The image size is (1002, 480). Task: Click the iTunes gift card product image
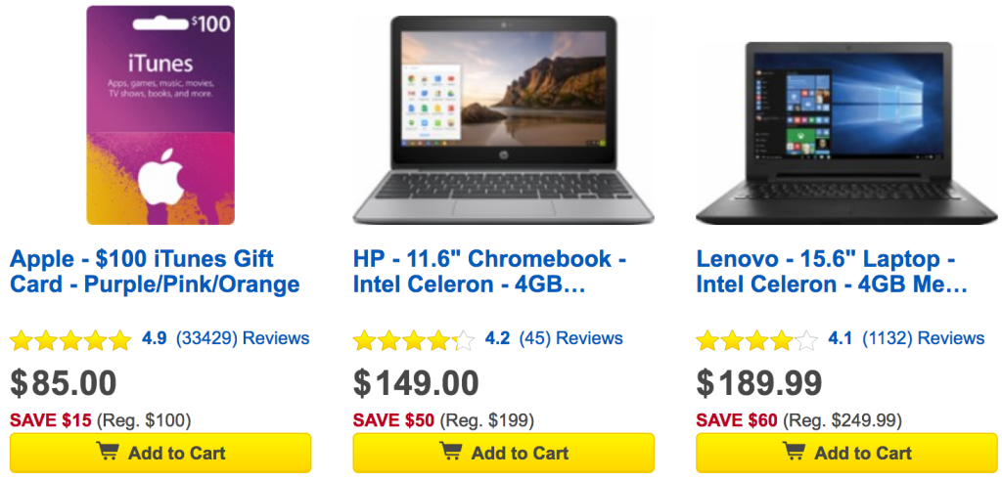pos(160,115)
